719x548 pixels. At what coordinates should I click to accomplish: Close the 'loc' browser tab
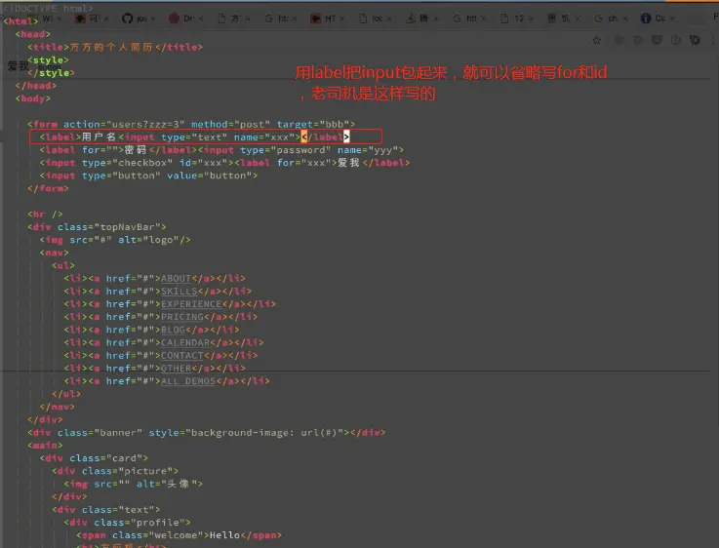click(x=389, y=19)
